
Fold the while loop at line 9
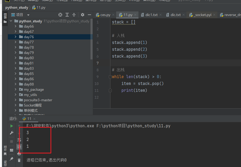(110, 77)
